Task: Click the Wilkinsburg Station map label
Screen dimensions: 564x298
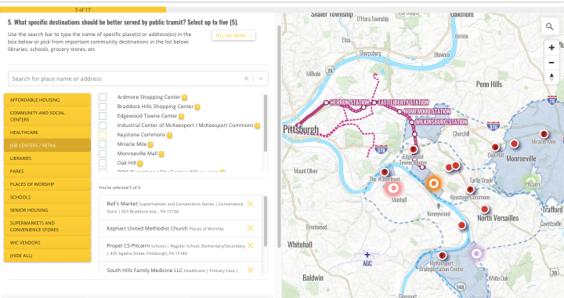Action: (441, 122)
